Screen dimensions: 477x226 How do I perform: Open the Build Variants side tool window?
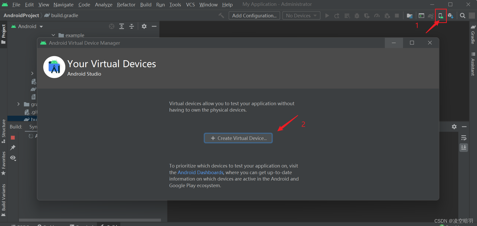coord(4,200)
